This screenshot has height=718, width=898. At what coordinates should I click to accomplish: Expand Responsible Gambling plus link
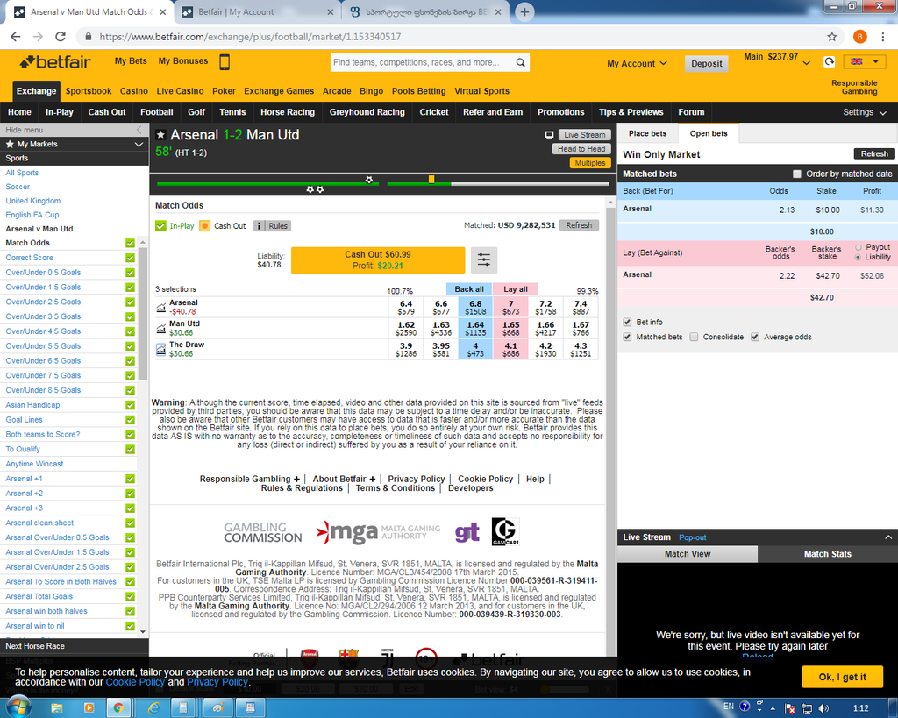[250, 480]
